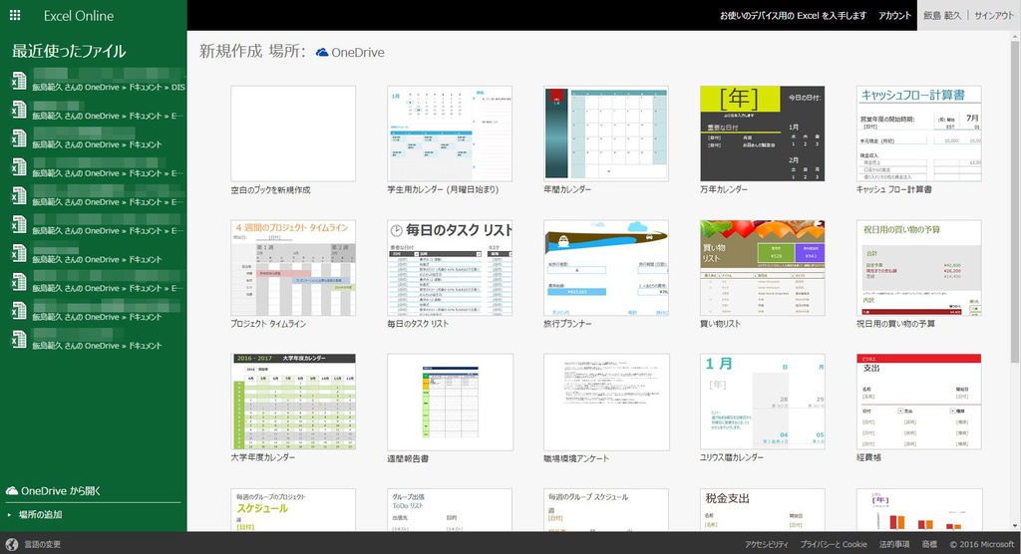The image size is (1021, 554).
Task: Click the cloud icon next to OneDrive から開く
Action: click(12, 491)
